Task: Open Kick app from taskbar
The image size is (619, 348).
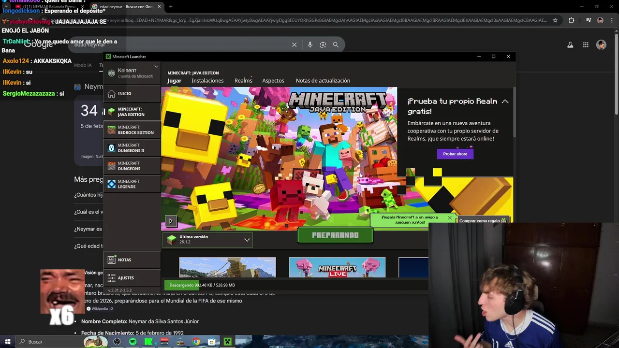Action: [148, 342]
